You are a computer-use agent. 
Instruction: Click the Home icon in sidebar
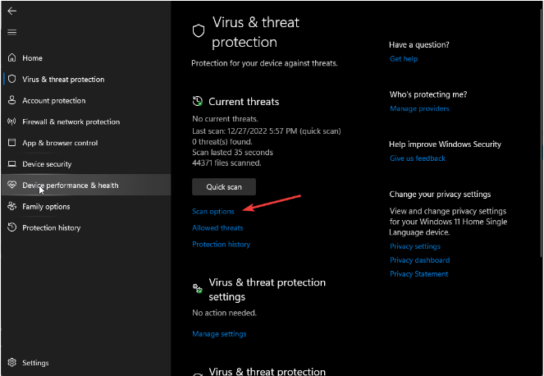pos(11,58)
